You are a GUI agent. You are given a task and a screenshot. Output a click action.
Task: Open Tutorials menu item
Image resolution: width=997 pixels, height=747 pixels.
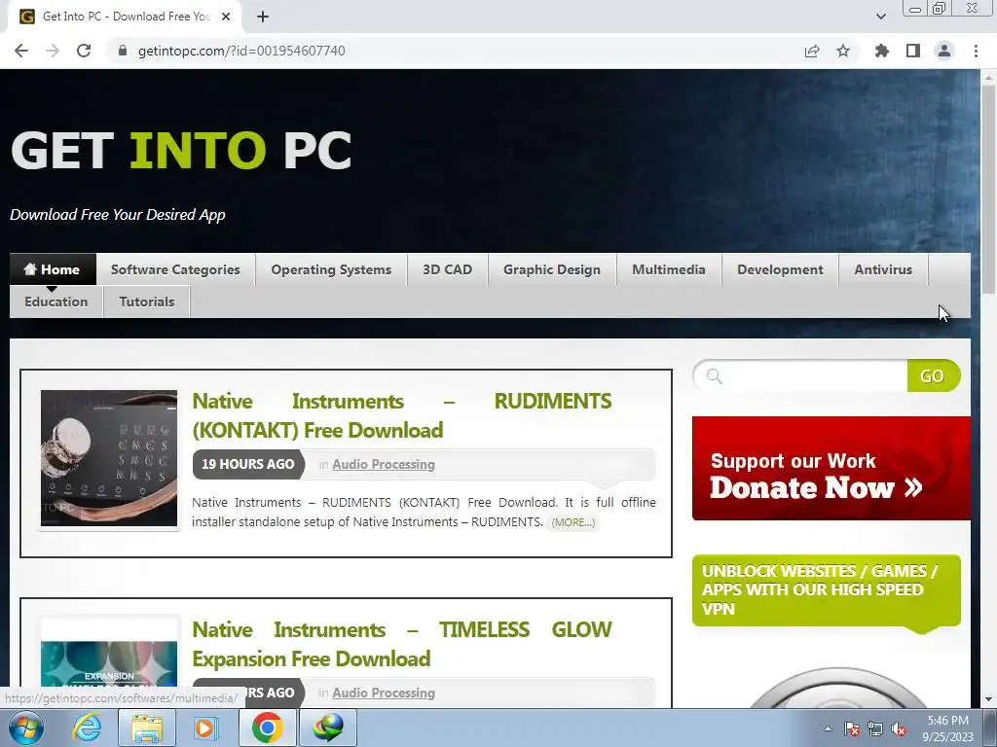147,302
